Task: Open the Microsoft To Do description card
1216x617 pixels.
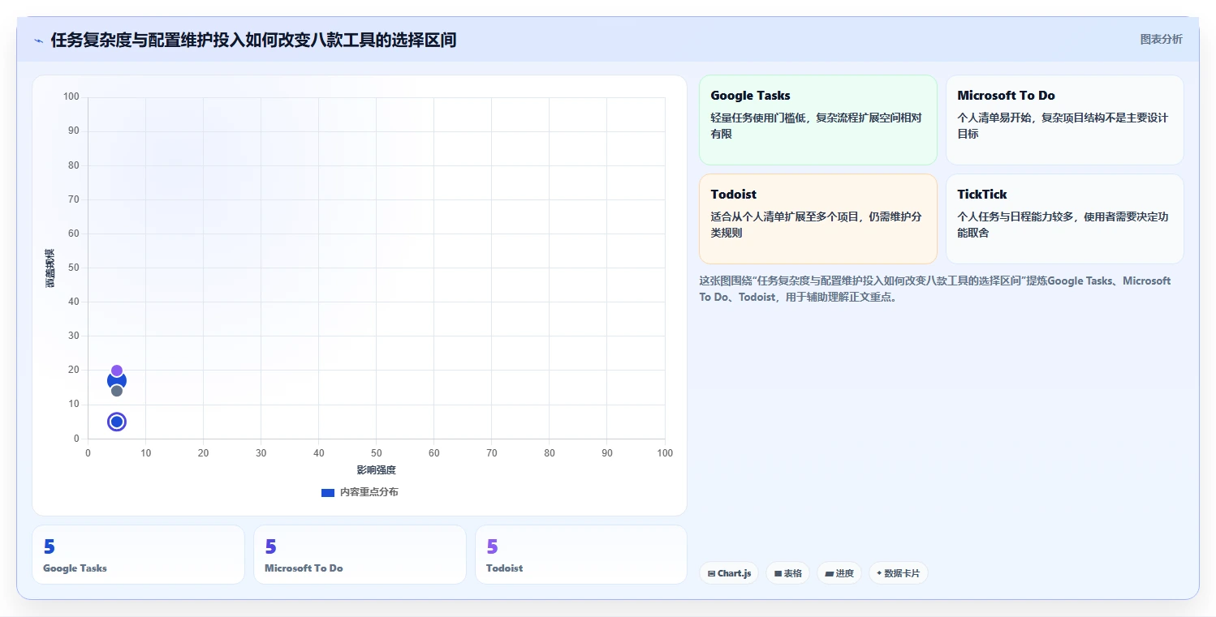Action: 1065,120
